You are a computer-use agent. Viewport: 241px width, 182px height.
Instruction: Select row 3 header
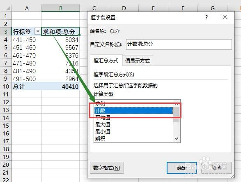point(6,32)
